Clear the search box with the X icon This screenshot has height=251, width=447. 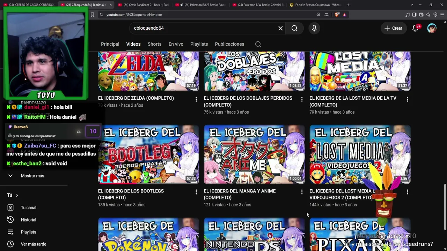(x=280, y=28)
